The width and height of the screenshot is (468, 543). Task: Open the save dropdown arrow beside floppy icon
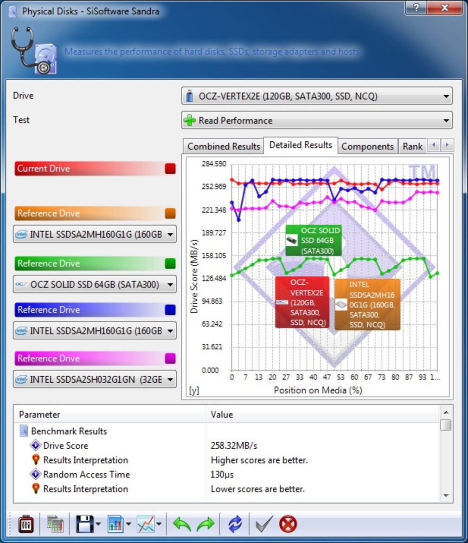pyautogui.click(x=98, y=524)
